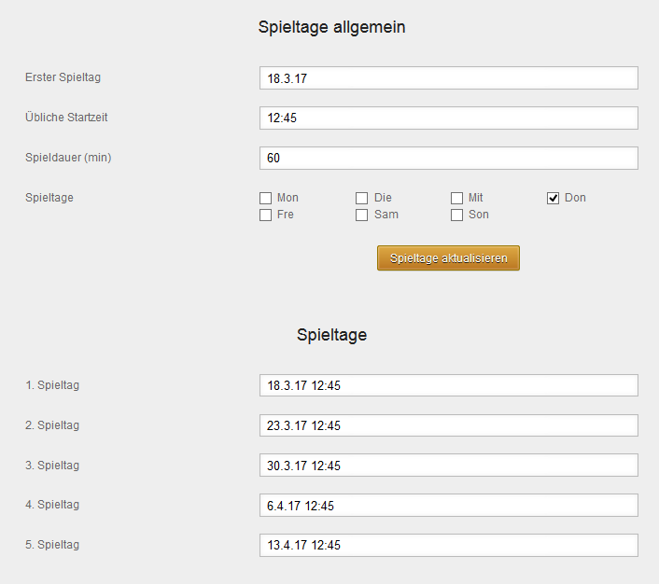Tick the Die weekday checkbox
This screenshot has height=584, width=659.
(x=362, y=199)
